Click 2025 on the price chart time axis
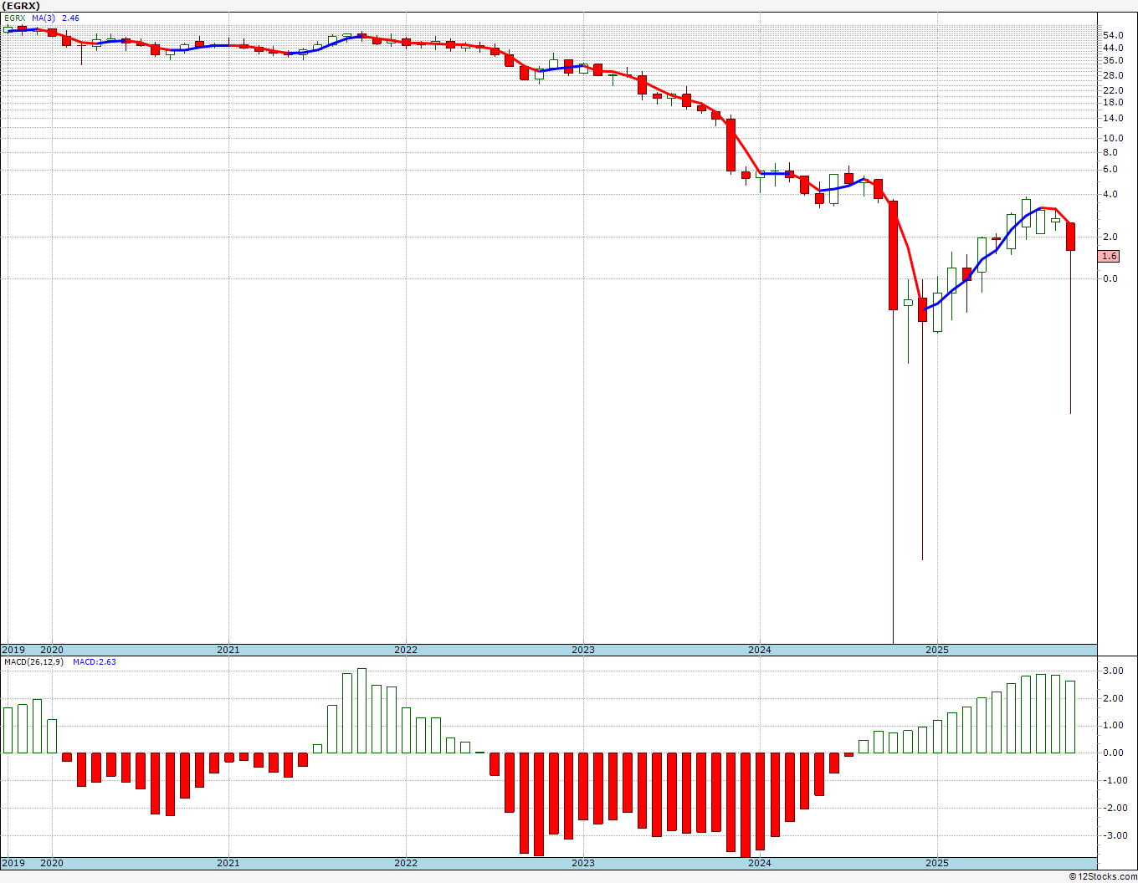1138x883 pixels. 937,650
